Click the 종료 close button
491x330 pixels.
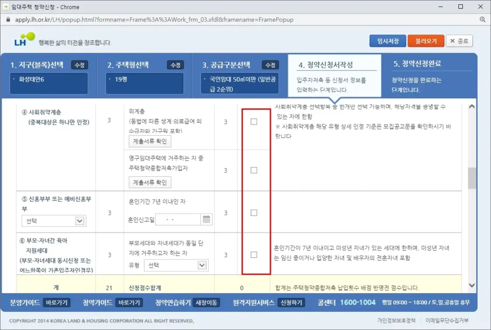pos(459,41)
